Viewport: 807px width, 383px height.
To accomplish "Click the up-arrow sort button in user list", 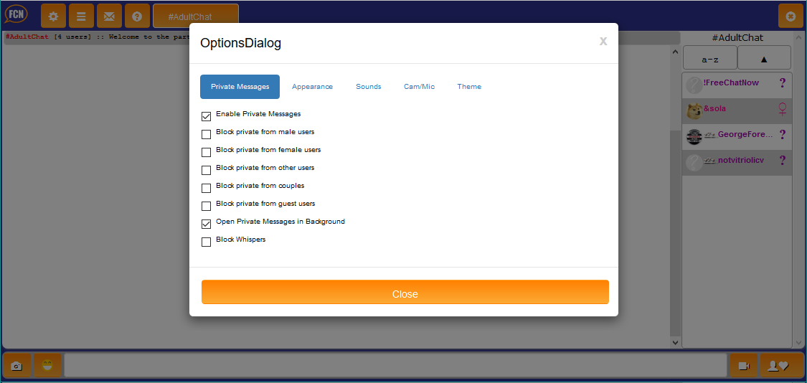I will 764,59.
